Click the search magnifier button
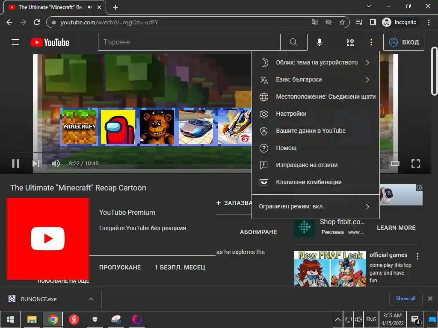Image resolution: width=438 pixels, height=328 pixels. pyautogui.click(x=293, y=42)
